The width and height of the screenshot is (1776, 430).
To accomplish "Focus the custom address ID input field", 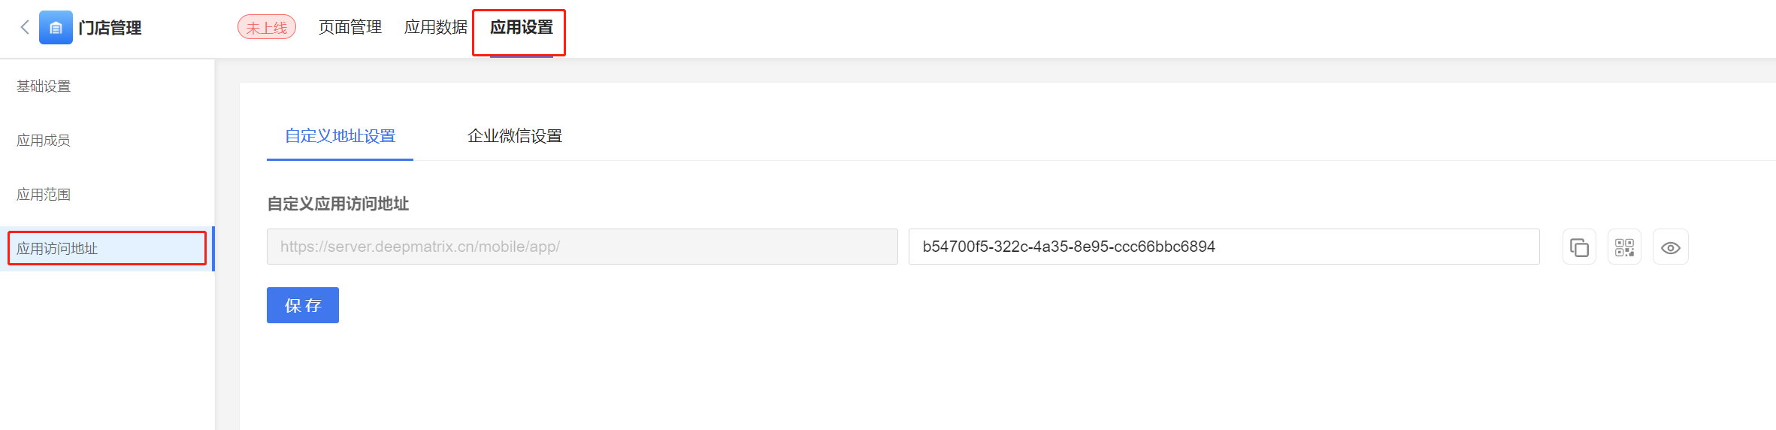I will (x=1224, y=247).
